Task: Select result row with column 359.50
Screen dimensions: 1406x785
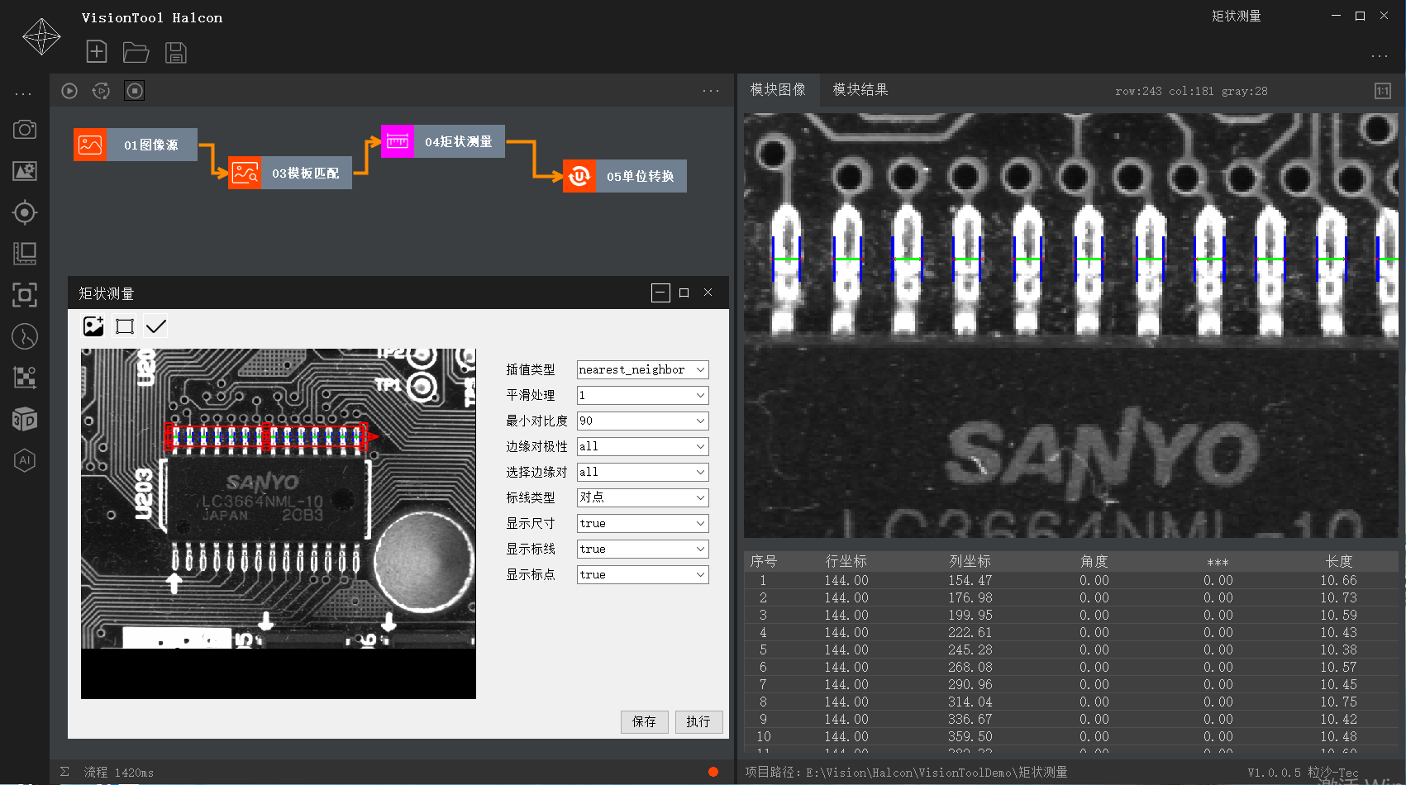Action: coord(1070,736)
